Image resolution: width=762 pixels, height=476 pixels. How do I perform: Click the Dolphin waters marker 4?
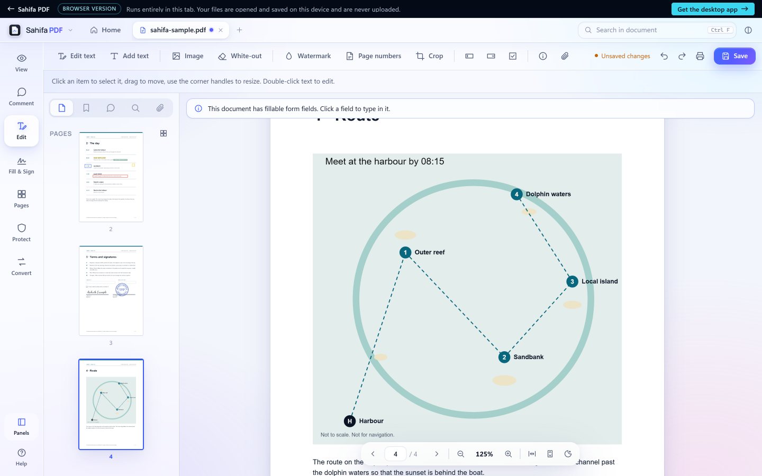pos(517,194)
